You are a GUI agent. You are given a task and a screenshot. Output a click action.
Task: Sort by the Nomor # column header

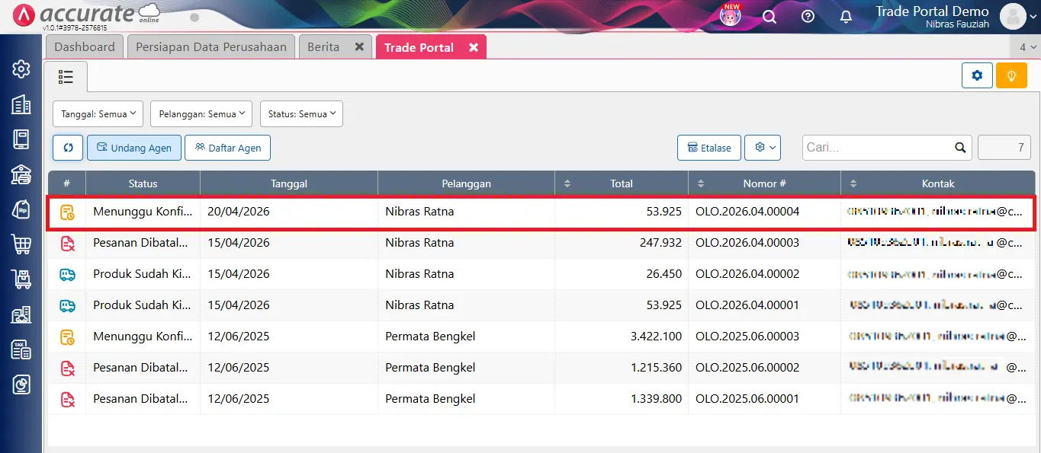point(764,183)
